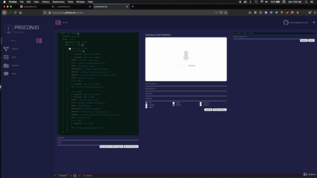Open the Edit menu
The width and height of the screenshot is (317, 178).
pos(29,2)
